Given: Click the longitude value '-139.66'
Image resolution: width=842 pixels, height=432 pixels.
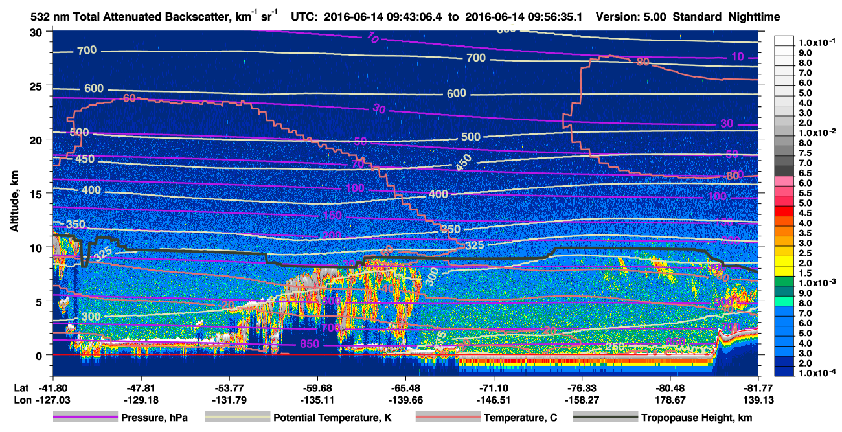Looking at the screenshot, I should 405,400.
